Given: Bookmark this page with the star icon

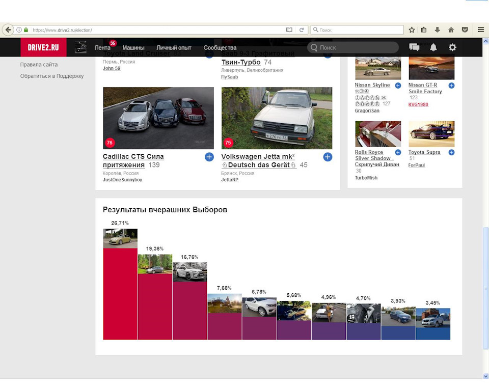Looking at the screenshot, I should [x=412, y=30].
